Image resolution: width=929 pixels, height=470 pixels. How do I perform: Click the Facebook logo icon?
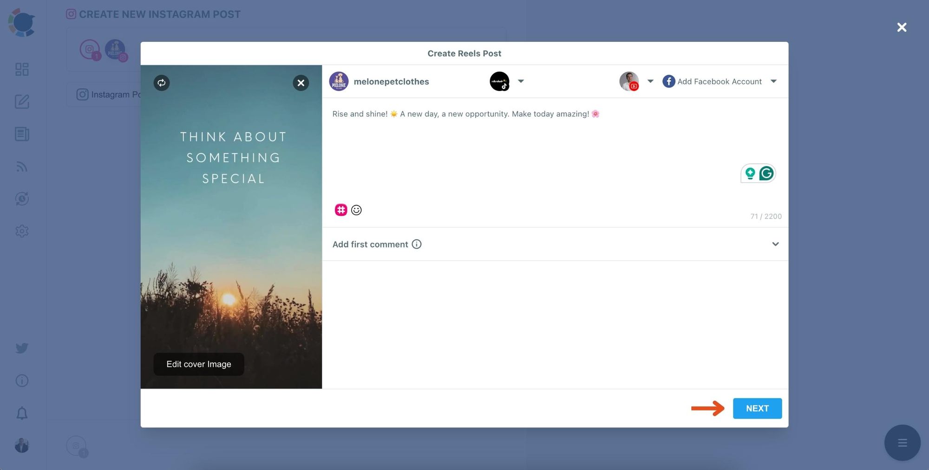coord(668,81)
